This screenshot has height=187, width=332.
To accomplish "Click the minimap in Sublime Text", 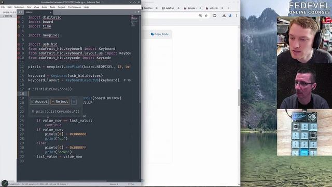I will [134, 21].
